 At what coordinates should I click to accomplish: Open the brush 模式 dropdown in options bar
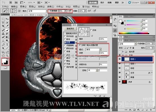pyautogui.click(x=38, y=11)
